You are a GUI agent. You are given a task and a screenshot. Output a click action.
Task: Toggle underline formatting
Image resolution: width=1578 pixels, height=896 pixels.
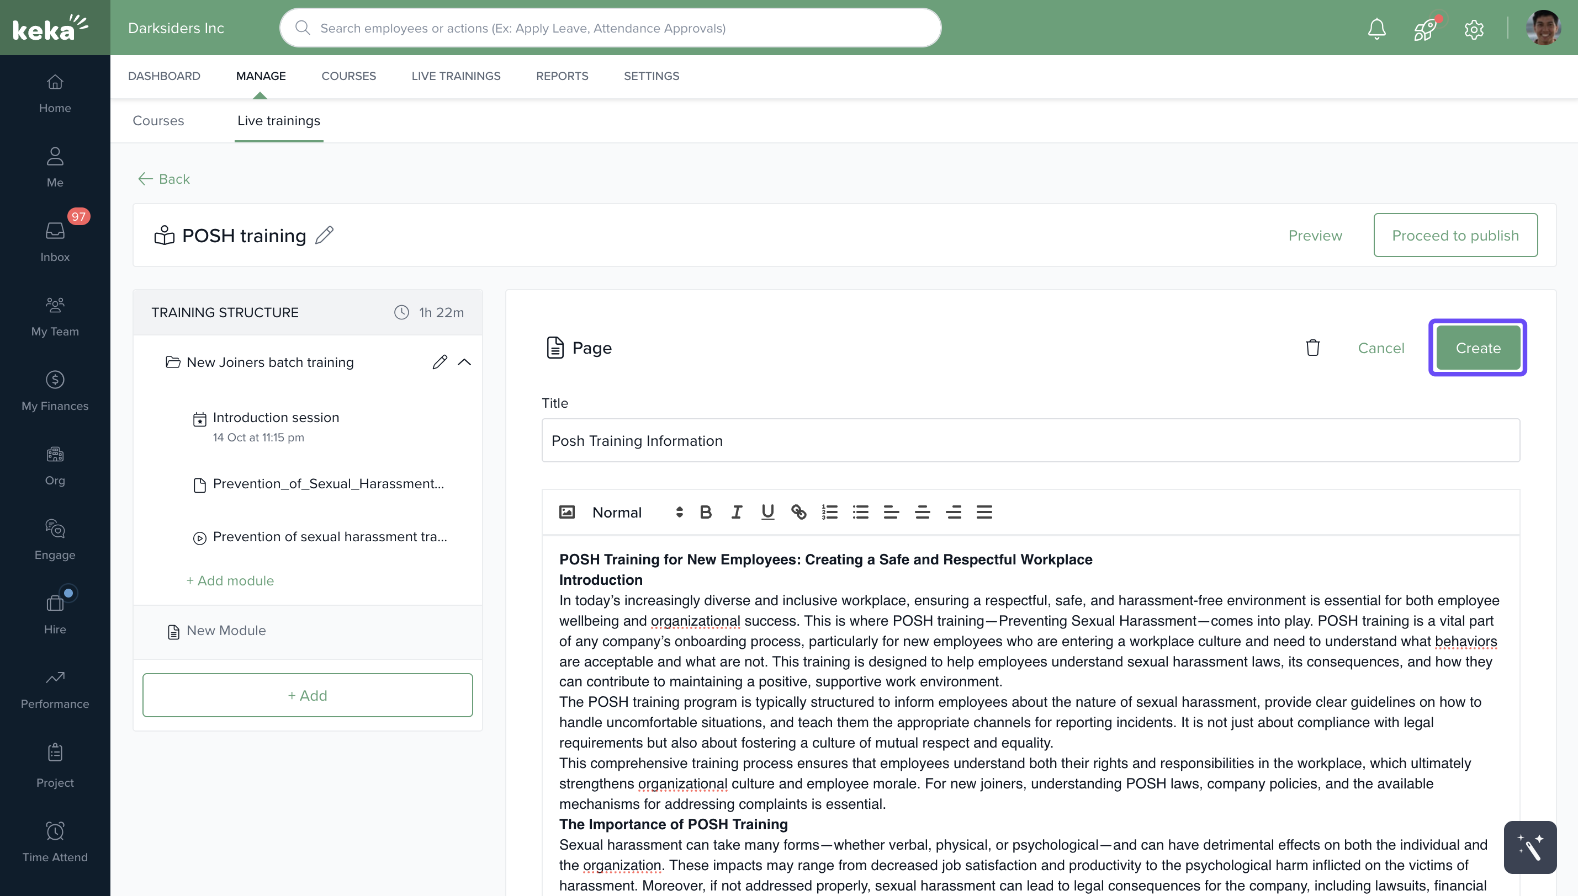[767, 512]
